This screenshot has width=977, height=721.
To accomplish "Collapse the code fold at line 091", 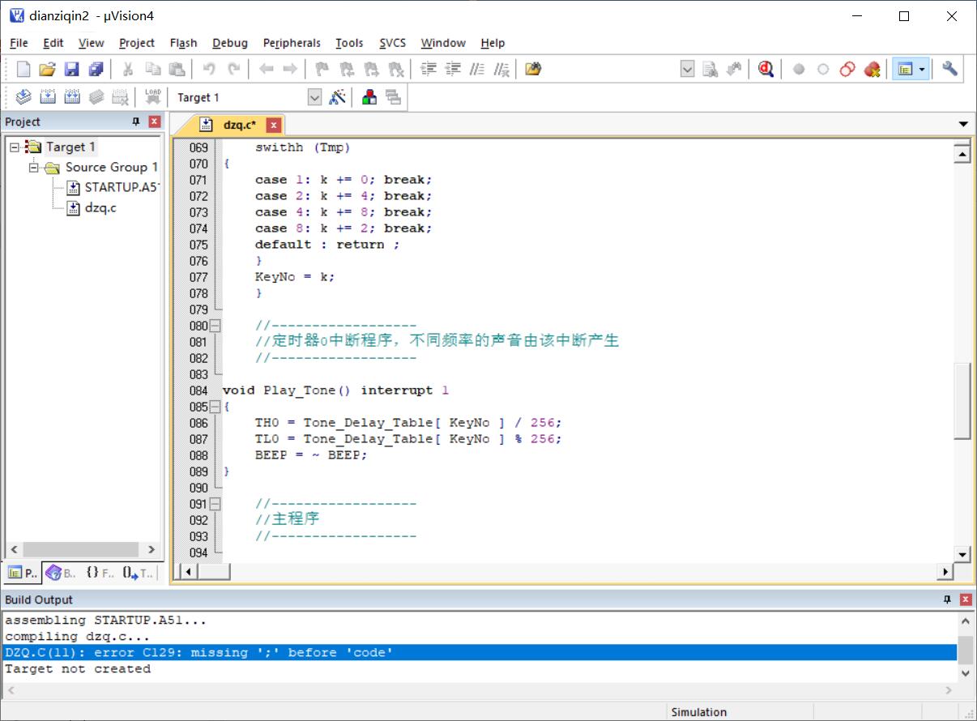I will pyautogui.click(x=215, y=504).
